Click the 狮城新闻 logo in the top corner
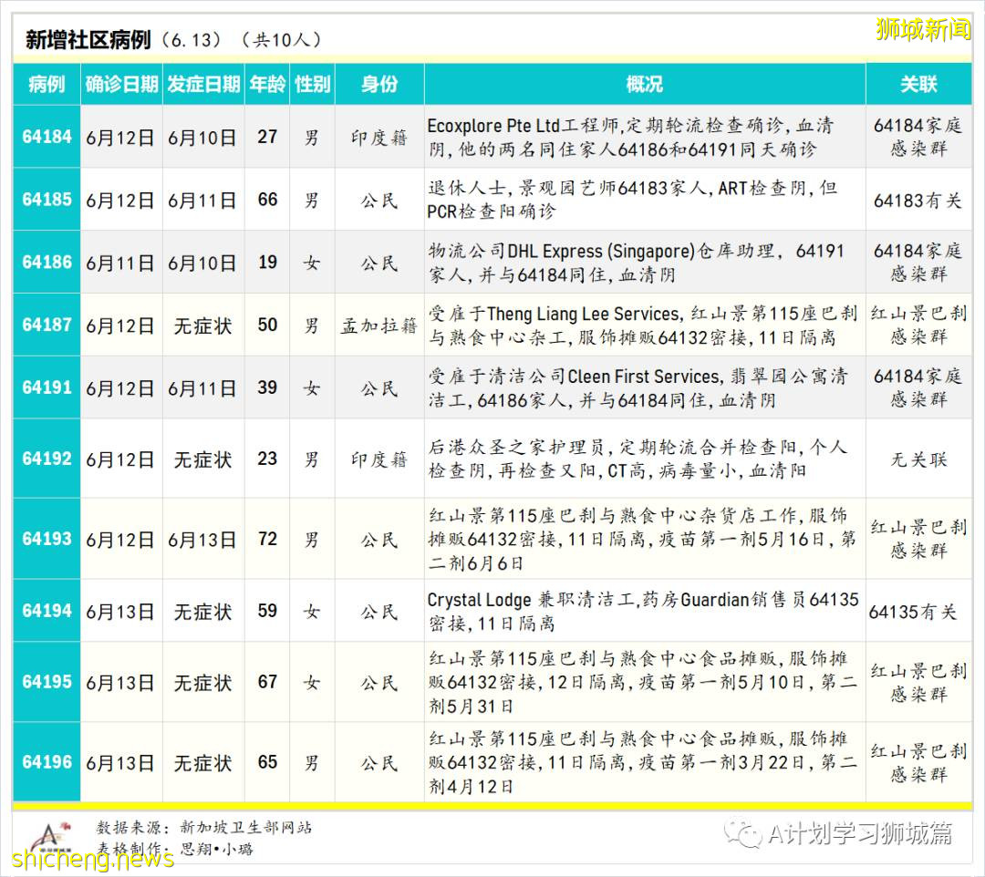The image size is (985, 877). click(922, 28)
